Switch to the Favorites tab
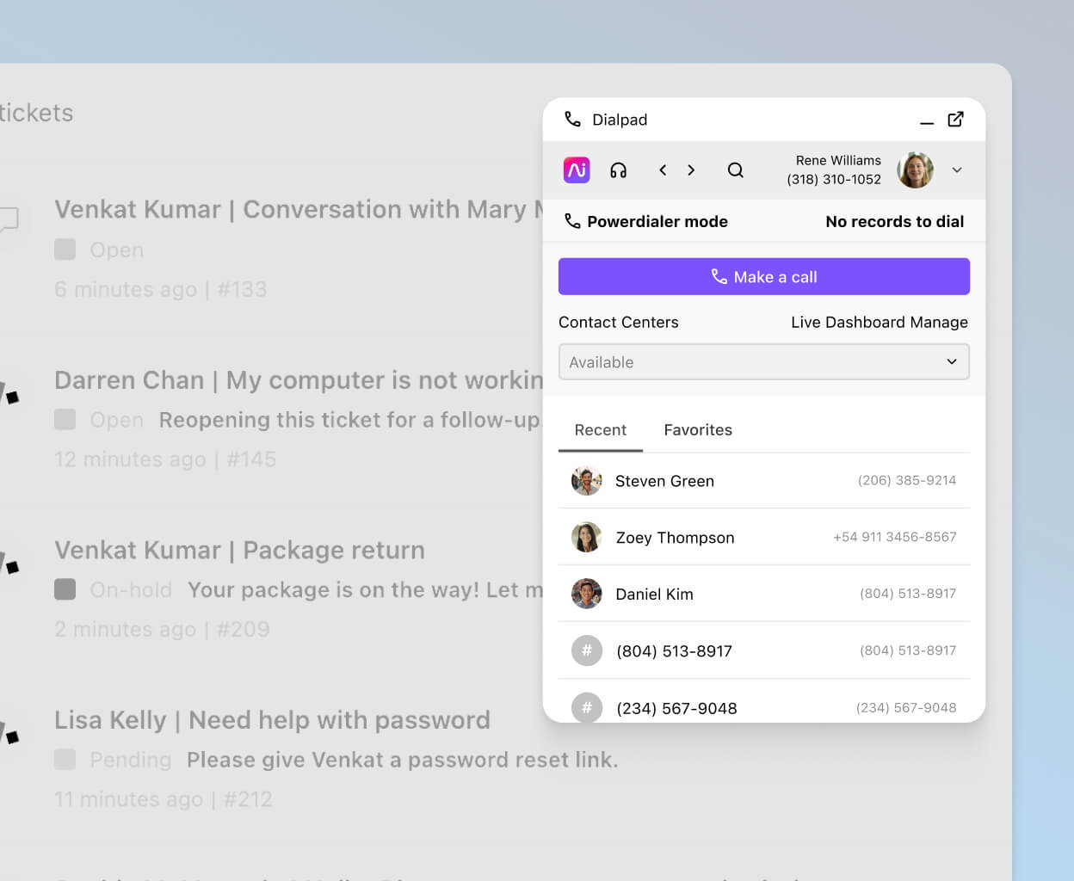The height and width of the screenshot is (881, 1074). 698,429
